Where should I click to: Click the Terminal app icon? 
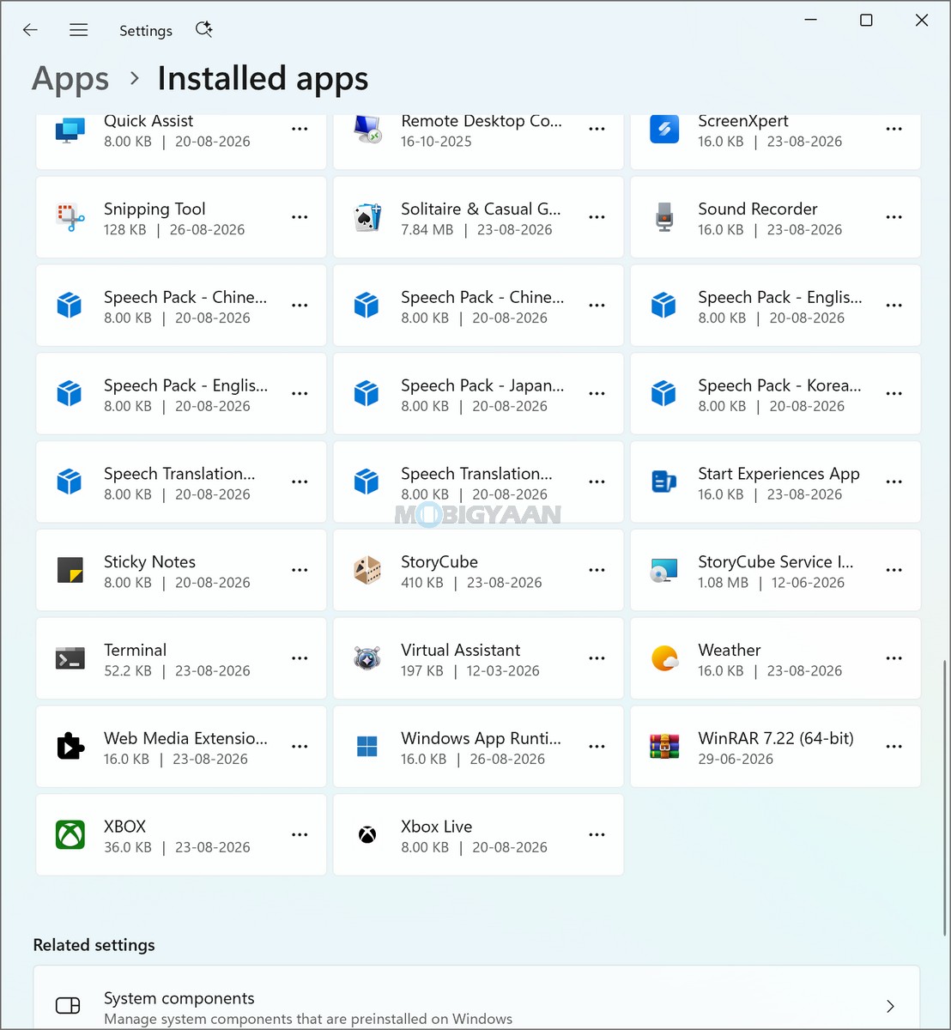tap(70, 659)
